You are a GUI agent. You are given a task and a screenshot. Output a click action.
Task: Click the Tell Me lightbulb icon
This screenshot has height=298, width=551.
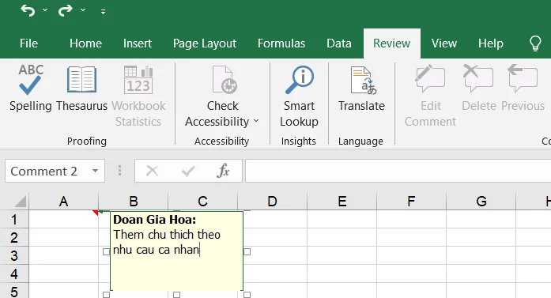pyautogui.click(x=535, y=43)
